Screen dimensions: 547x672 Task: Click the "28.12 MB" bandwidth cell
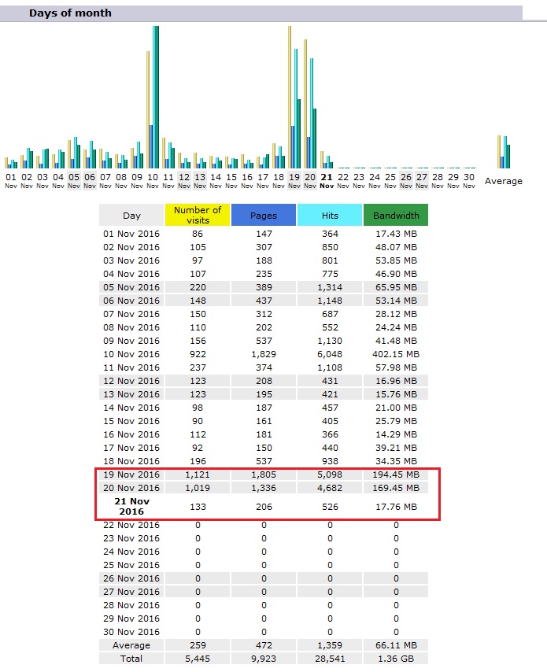pyautogui.click(x=396, y=314)
